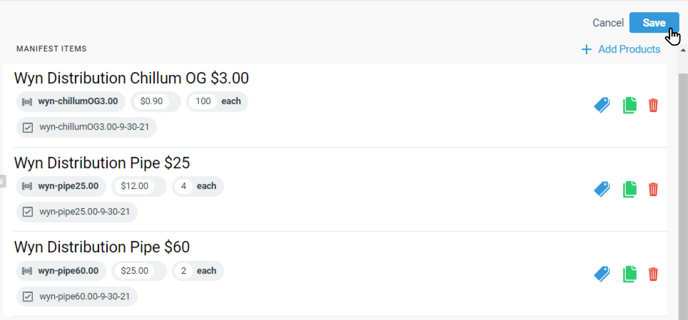
Task: Cancel editing the manifest
Action: (x=608, y=23)
